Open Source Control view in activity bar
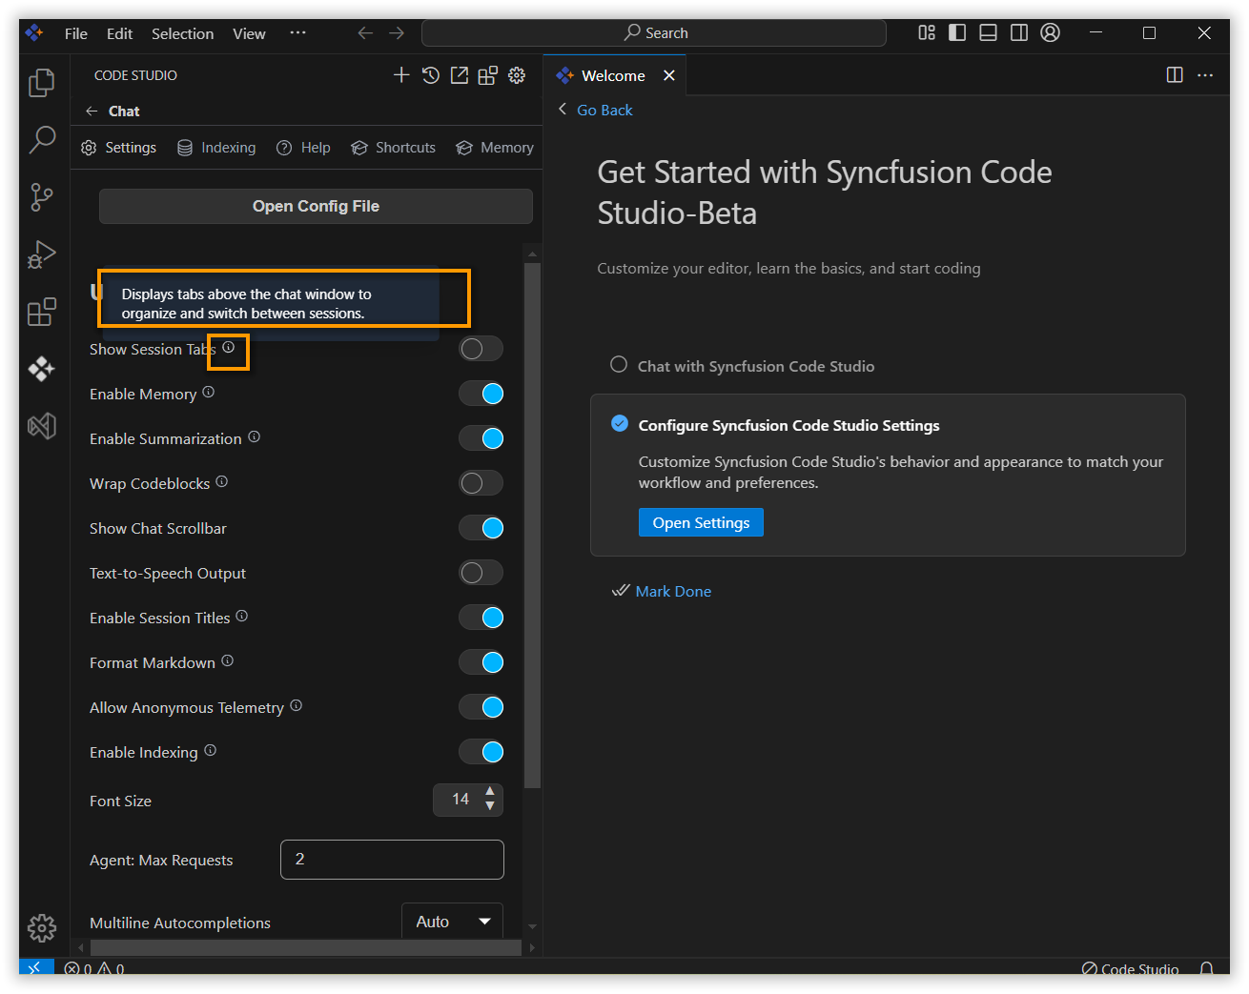1249x994 pixels. coord(41,197)
